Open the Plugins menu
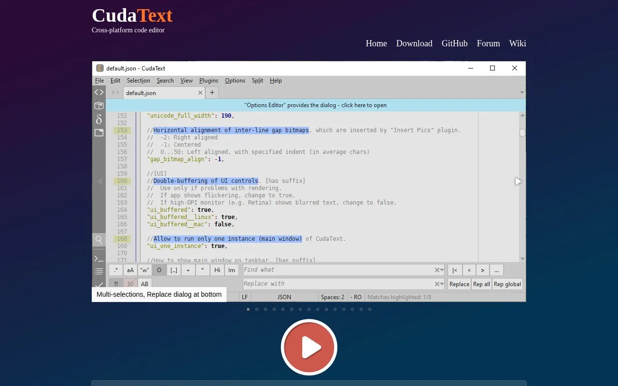This screenshot has width=618, height=386. 209,81
